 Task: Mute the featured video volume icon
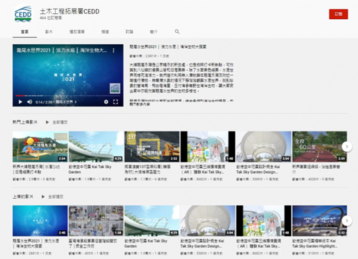click(x=30, y=102)
